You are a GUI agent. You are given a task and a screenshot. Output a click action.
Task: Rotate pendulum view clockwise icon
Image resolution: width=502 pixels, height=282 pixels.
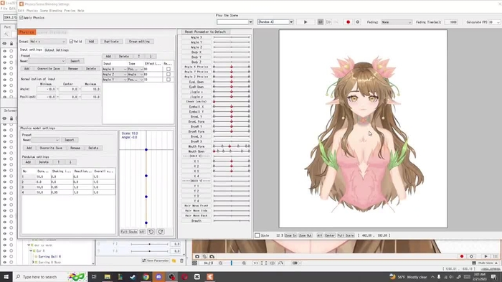click(161, 232)
